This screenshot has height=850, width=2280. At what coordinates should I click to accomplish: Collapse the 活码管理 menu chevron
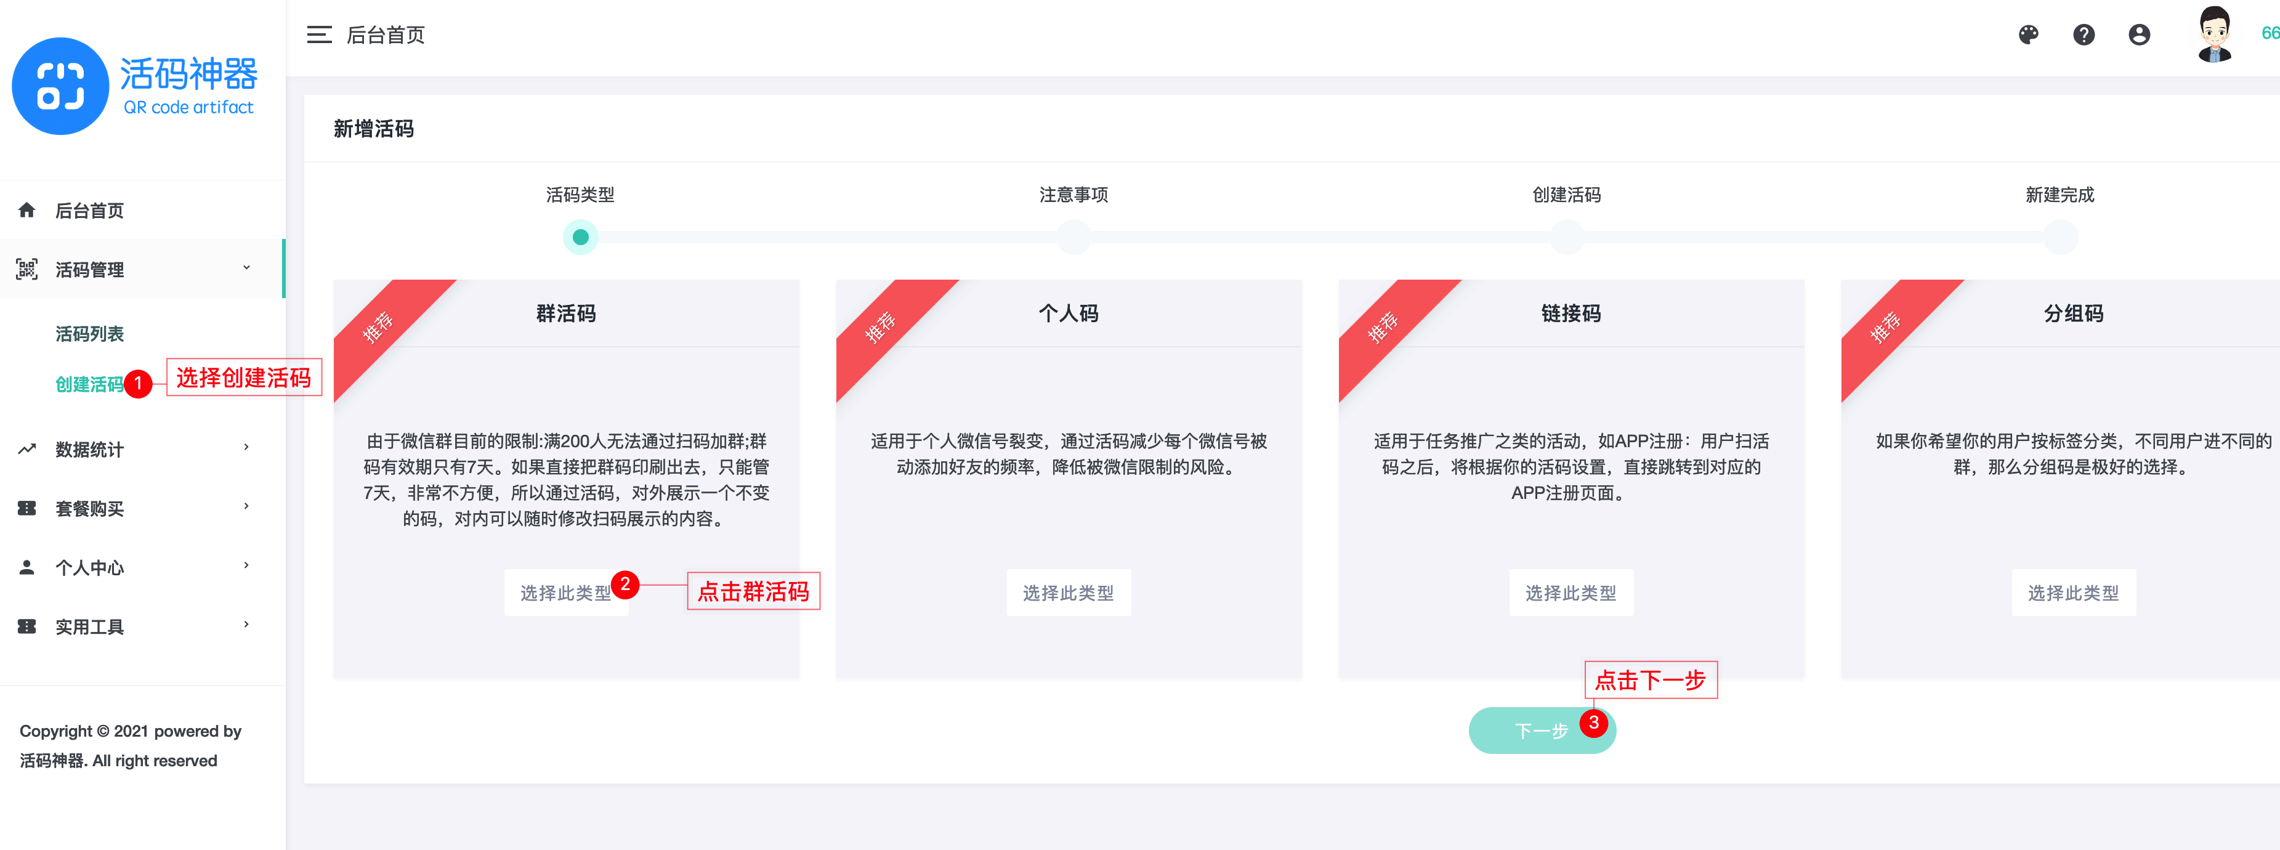(x=246, y=267)
